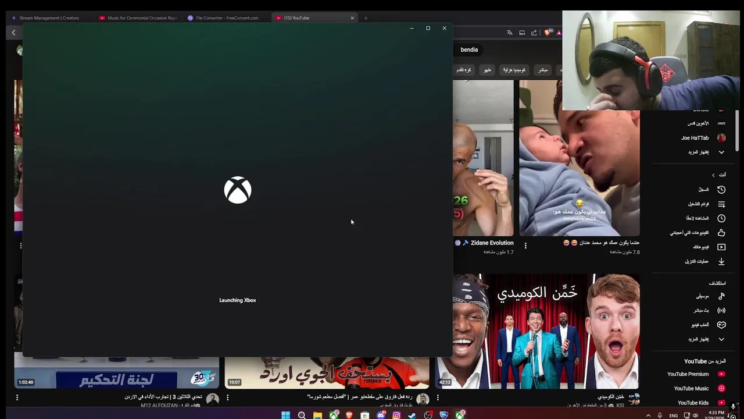
Task: Open Brave browser from taskbar
Action: click(349, 415)
